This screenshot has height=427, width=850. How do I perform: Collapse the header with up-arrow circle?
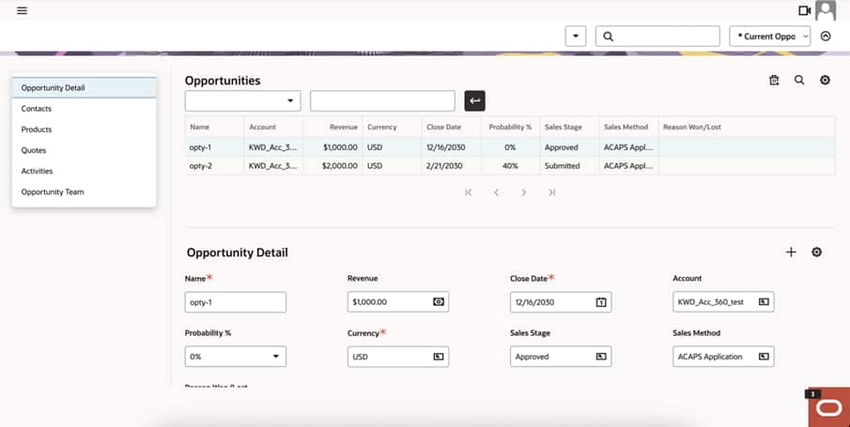[x=826, y=37]
